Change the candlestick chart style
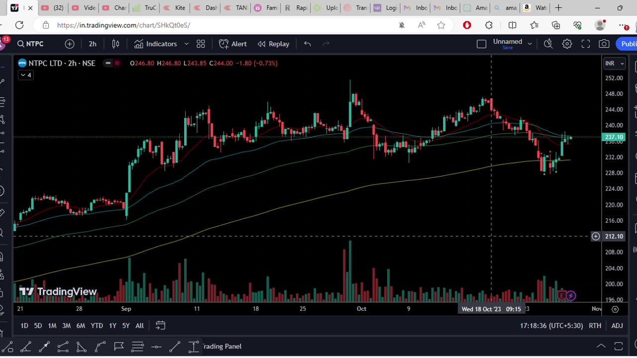 click(115, 44)
